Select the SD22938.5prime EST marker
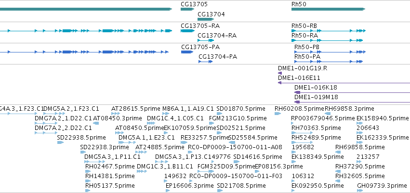 (x=60, y=142)
